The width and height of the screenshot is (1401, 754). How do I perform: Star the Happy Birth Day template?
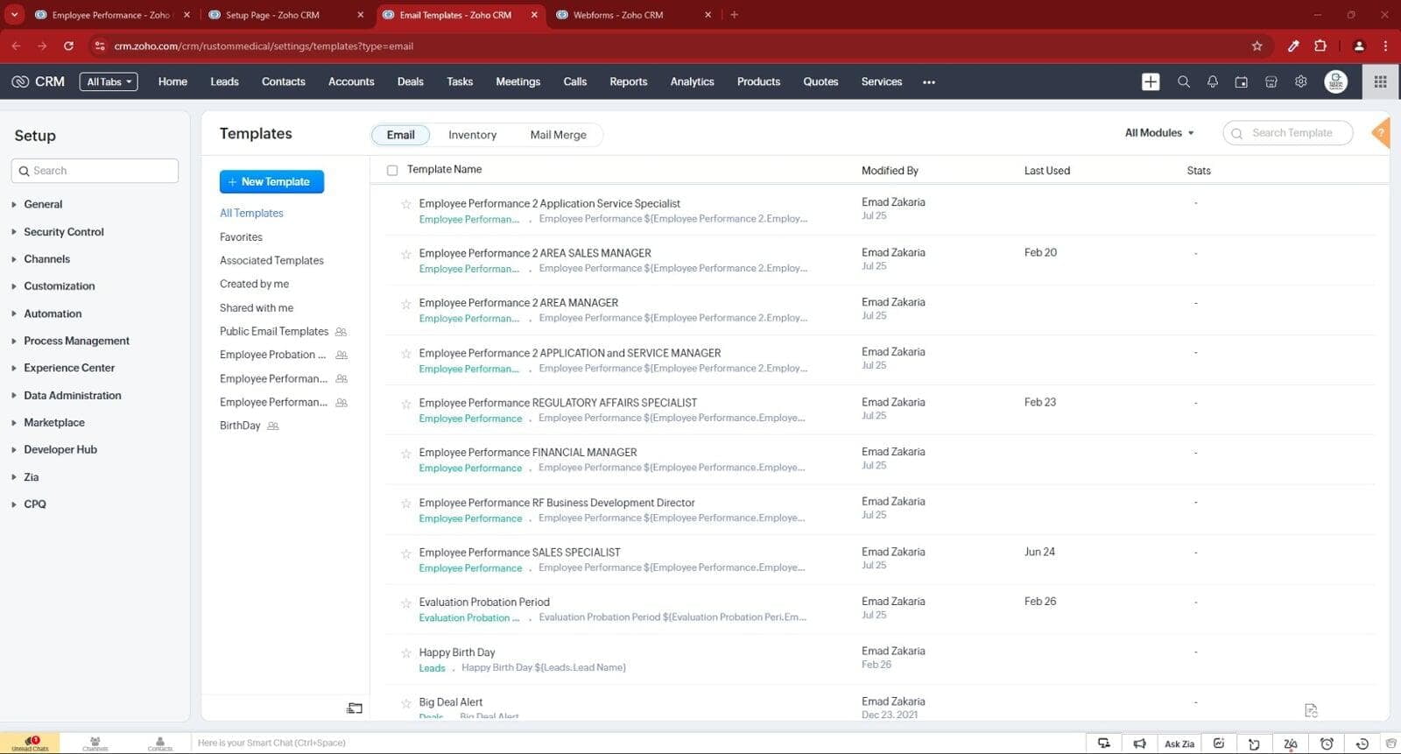coord(406,653)
